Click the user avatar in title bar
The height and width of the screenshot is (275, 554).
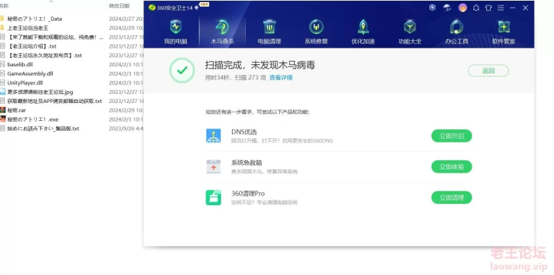[463, 8]
